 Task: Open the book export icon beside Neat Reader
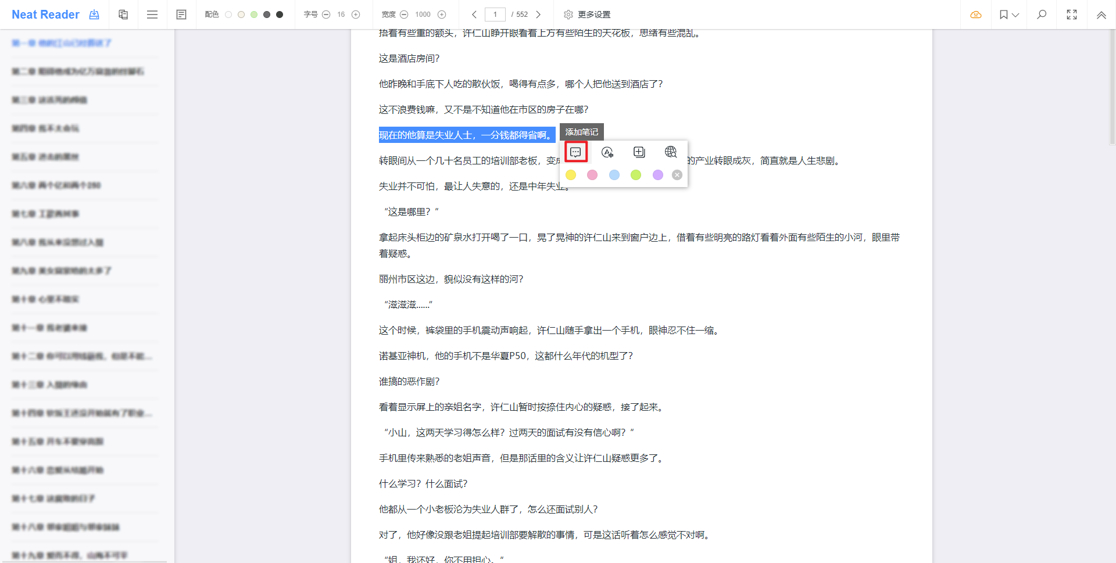[x=94, y=15]
